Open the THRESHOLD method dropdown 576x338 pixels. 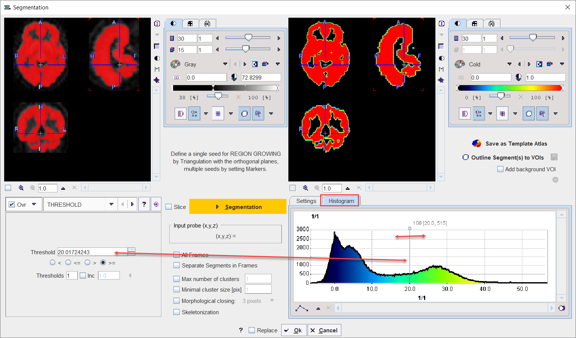(x=111, y=204)
